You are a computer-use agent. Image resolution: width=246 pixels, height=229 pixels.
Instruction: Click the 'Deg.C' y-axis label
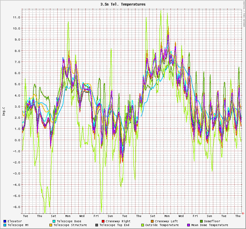click(4, 111)
